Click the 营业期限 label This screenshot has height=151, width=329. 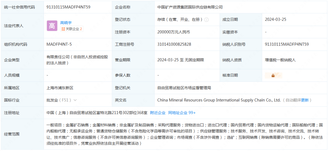[122, 60]
